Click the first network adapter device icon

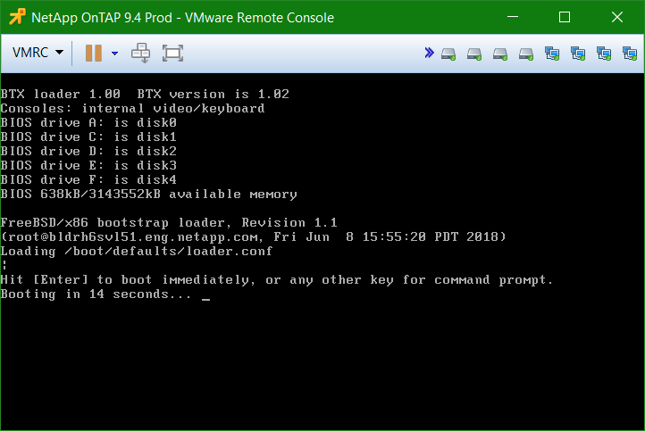pos(552,54)
